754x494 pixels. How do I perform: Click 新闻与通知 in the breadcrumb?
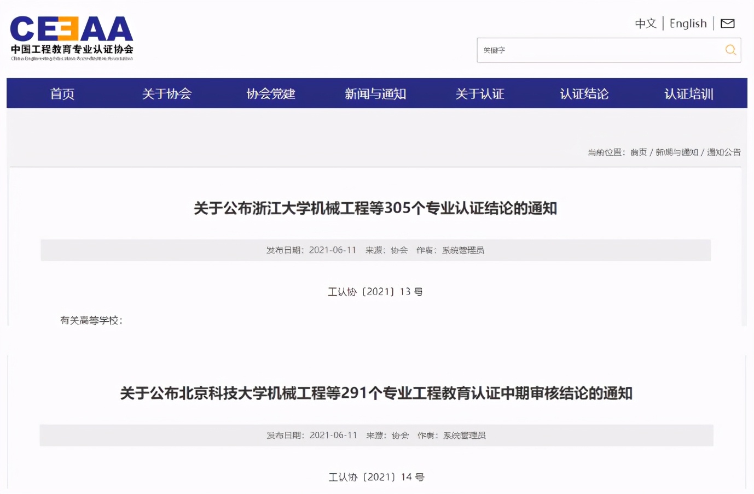(x=677, y=152)
